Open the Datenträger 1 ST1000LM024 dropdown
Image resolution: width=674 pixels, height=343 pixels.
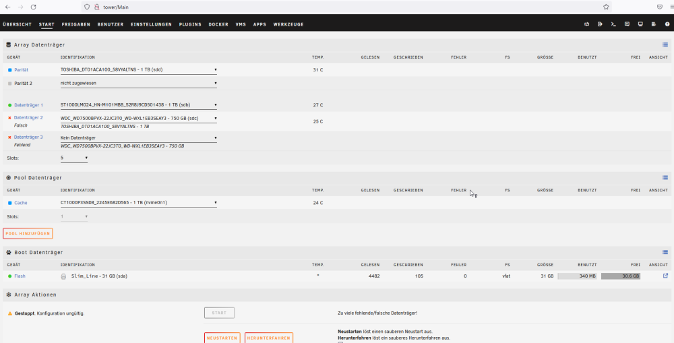(138, 105)
